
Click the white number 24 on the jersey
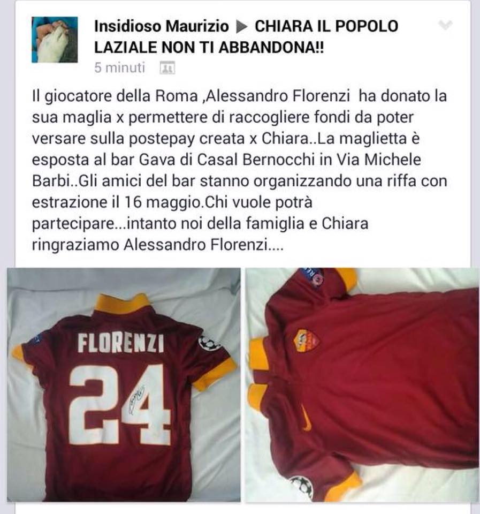pos(120,404)
